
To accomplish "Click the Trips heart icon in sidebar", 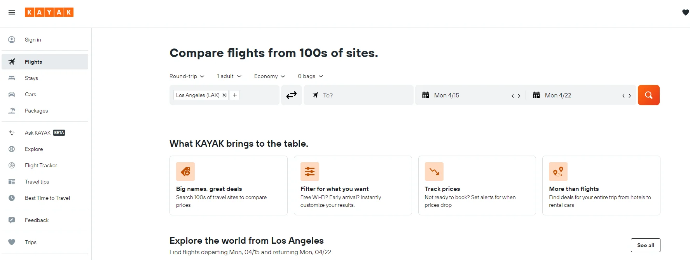I will click(x=12, y=242).
